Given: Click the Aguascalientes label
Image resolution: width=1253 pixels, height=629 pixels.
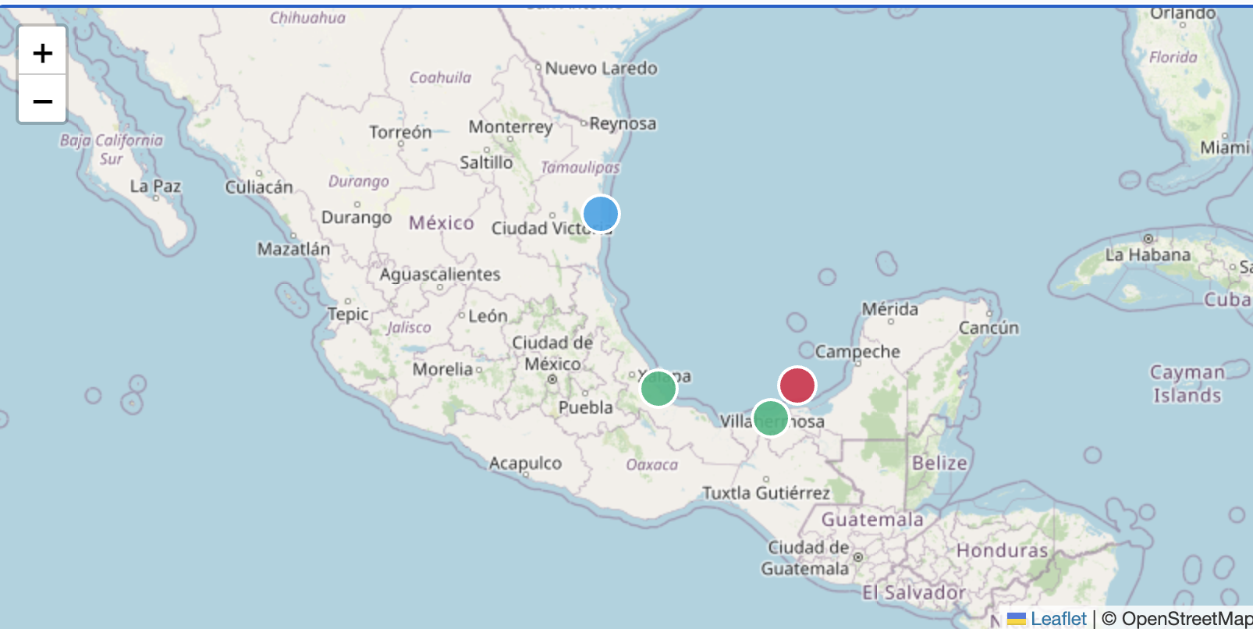Looking at the screenshot, I should pyautogui.click(x=440, y=275).
